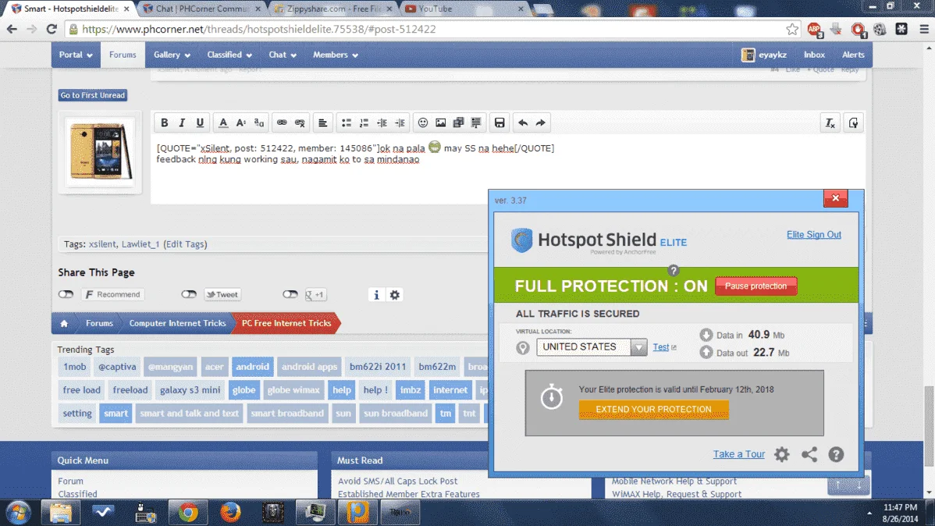Click the Pause protection button
This screenshot has width=935, height=526.
point(755,286)
